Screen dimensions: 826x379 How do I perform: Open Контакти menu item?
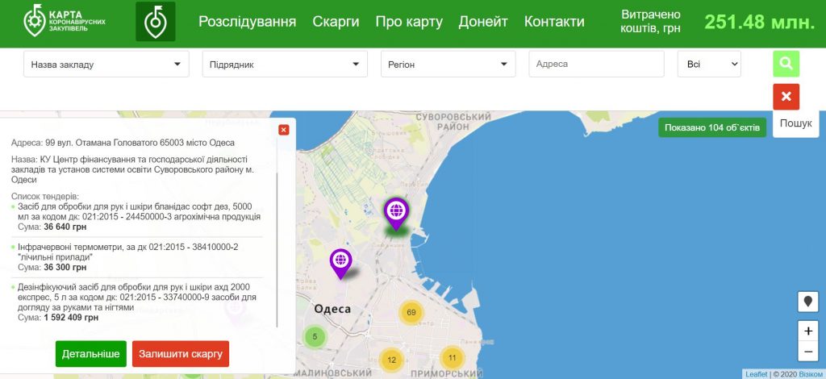pos(554,22)
